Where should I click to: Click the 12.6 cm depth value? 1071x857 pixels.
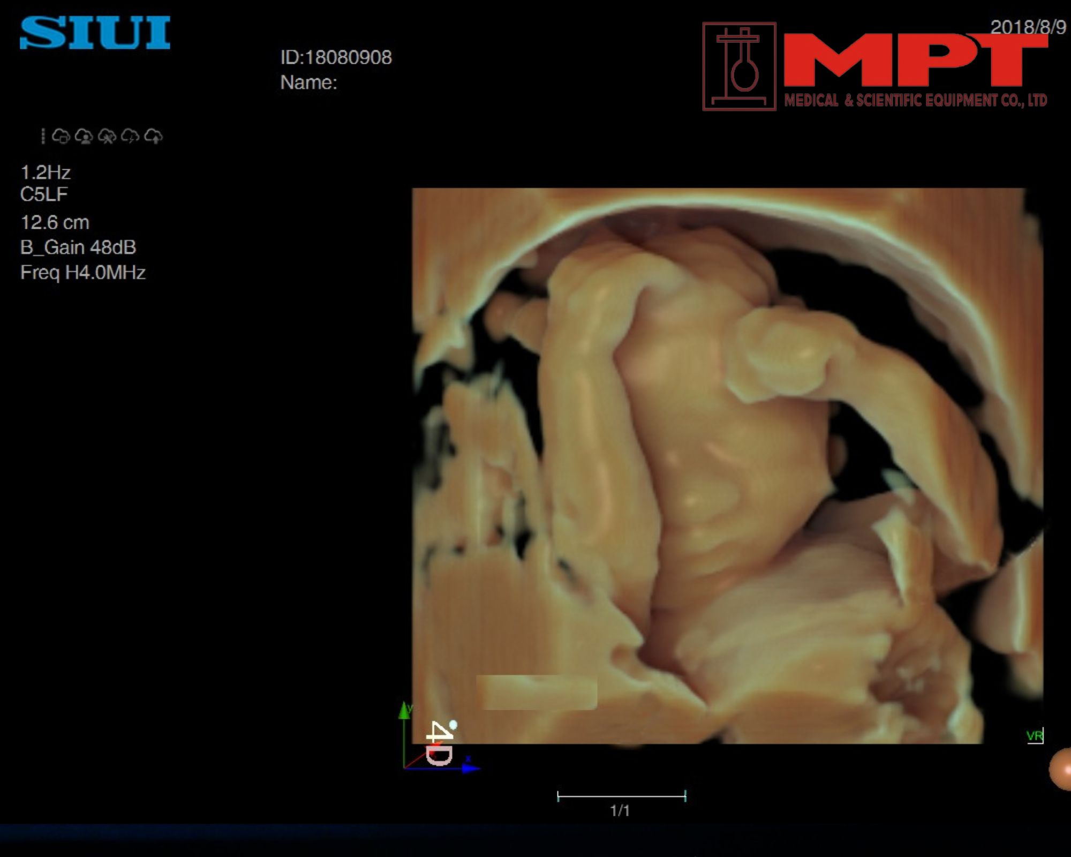click(x=55, y=222)
